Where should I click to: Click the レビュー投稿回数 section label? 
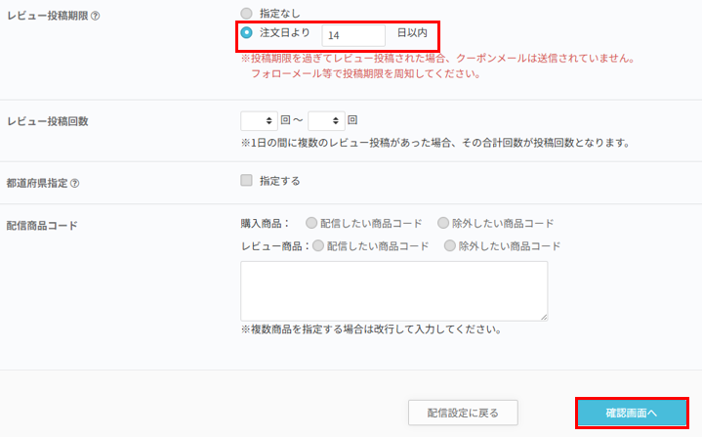pyautogui.click(x=48, y=121)
